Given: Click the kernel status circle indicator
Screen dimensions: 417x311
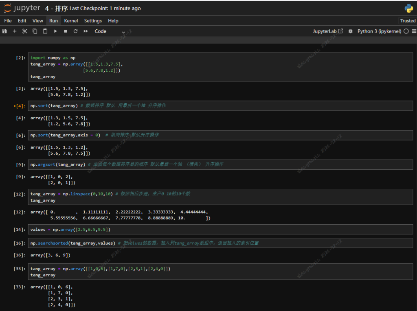Looking at the screenshot, I should [x=406, y=31].
